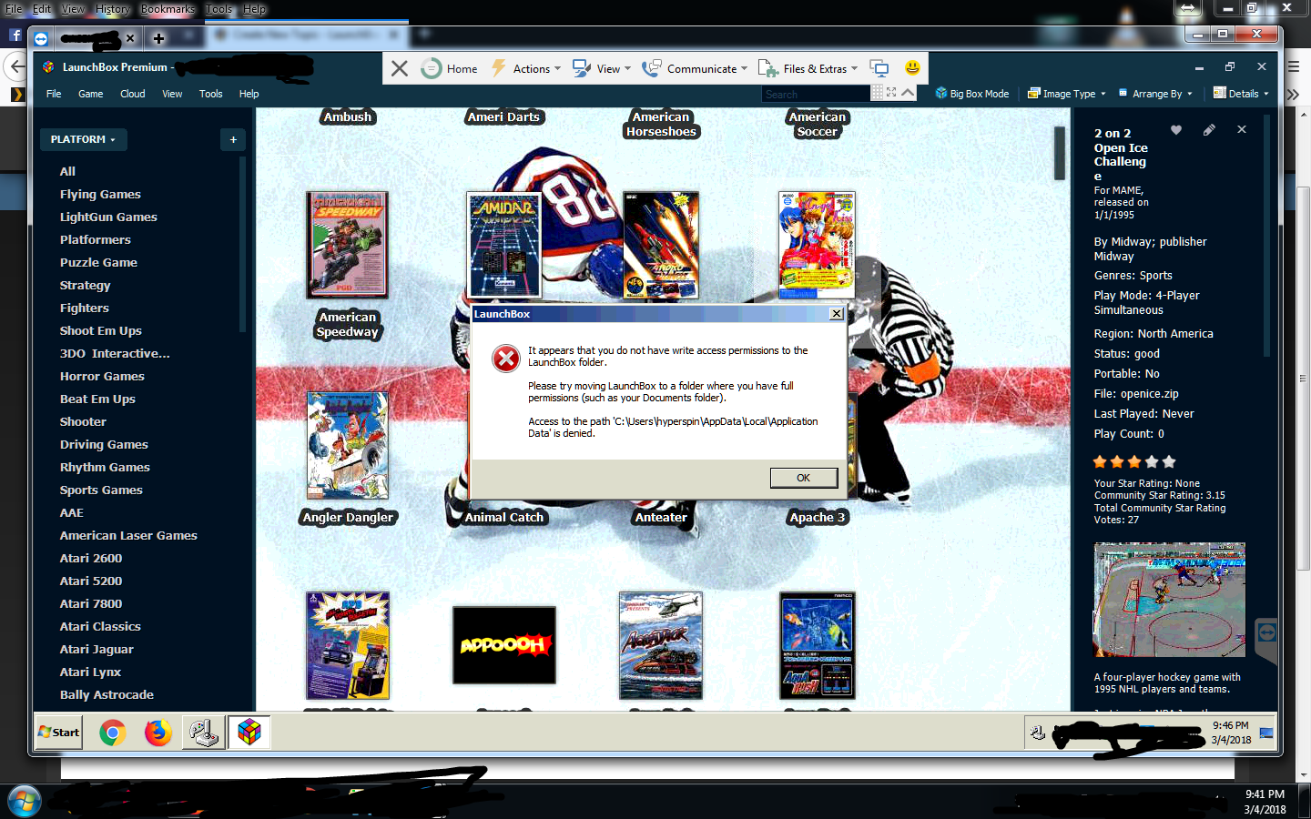This screenshot has width=1311, height=819.
Task: Launch Chrome from the remote taskbar
Action: tap(113, 732)
